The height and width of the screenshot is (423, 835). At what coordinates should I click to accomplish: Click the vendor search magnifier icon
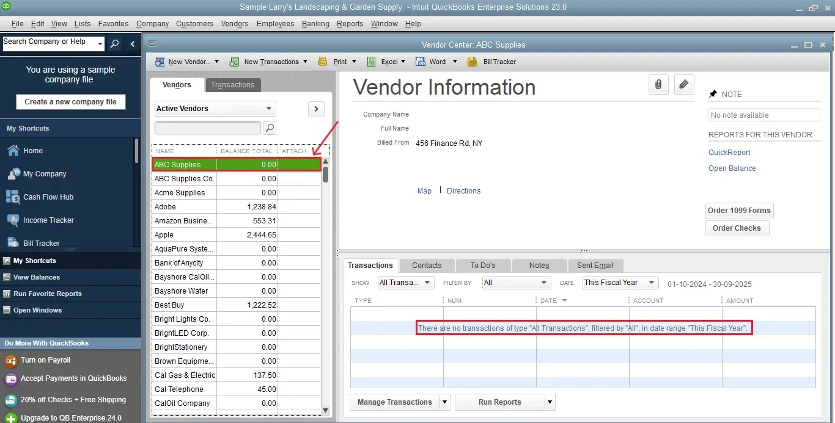pos(270,128)
